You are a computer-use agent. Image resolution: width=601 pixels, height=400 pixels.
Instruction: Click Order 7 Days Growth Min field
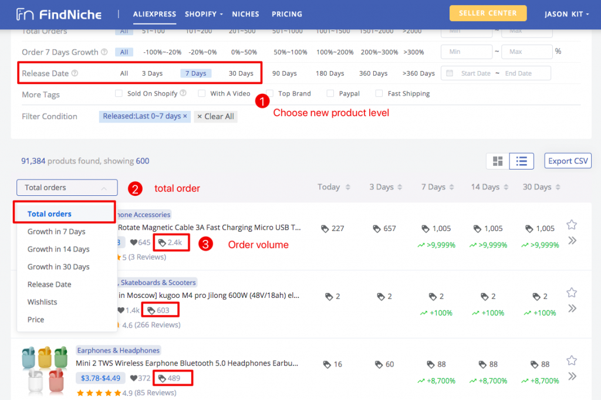tap(467, 52)
